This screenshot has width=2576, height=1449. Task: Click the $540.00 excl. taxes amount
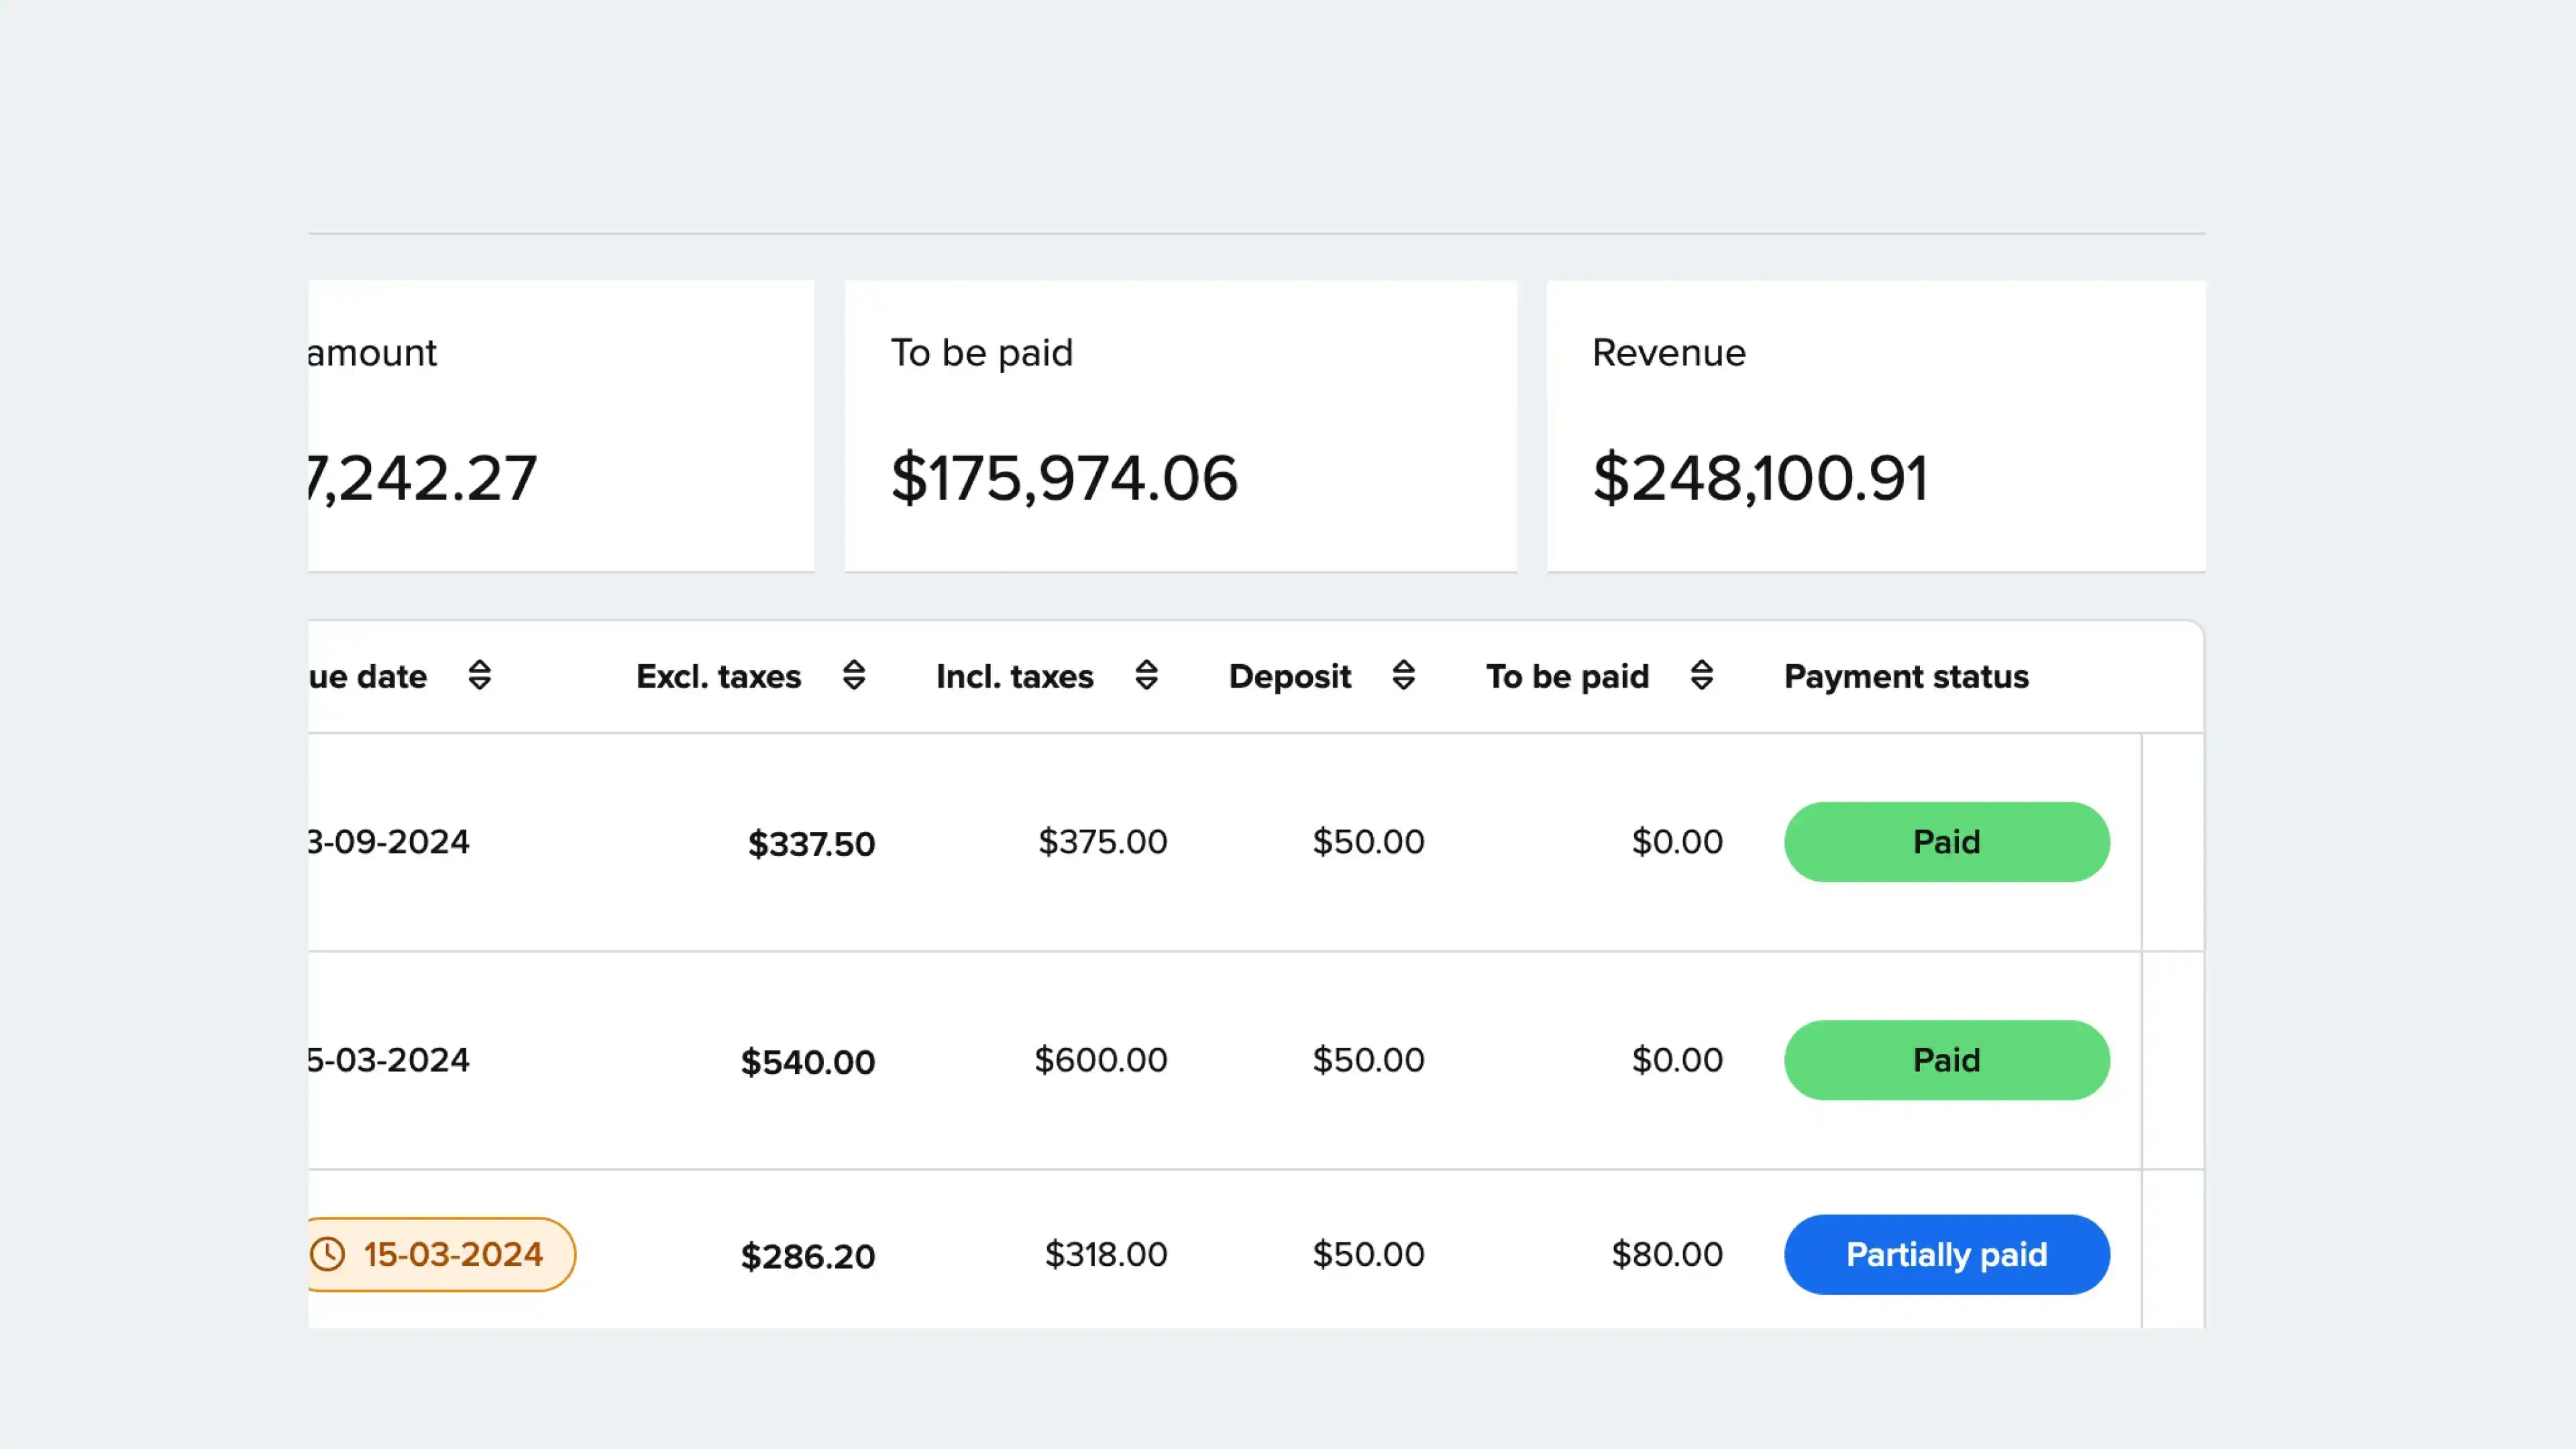(x=807, y=1062)
